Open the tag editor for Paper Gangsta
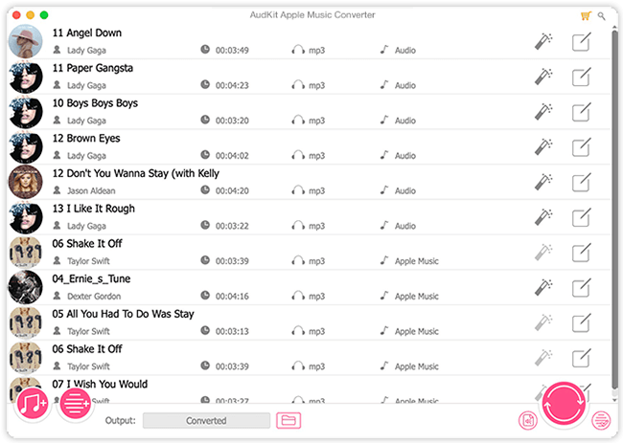Screen dimensions: 623x443 581,77
